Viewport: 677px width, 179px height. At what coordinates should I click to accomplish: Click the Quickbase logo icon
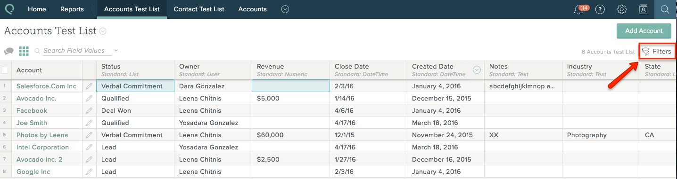tap(9, 9)
